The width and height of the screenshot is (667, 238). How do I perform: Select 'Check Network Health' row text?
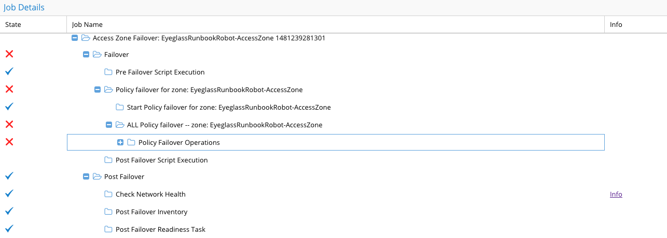pyautogui.click(x=150, y=195)
